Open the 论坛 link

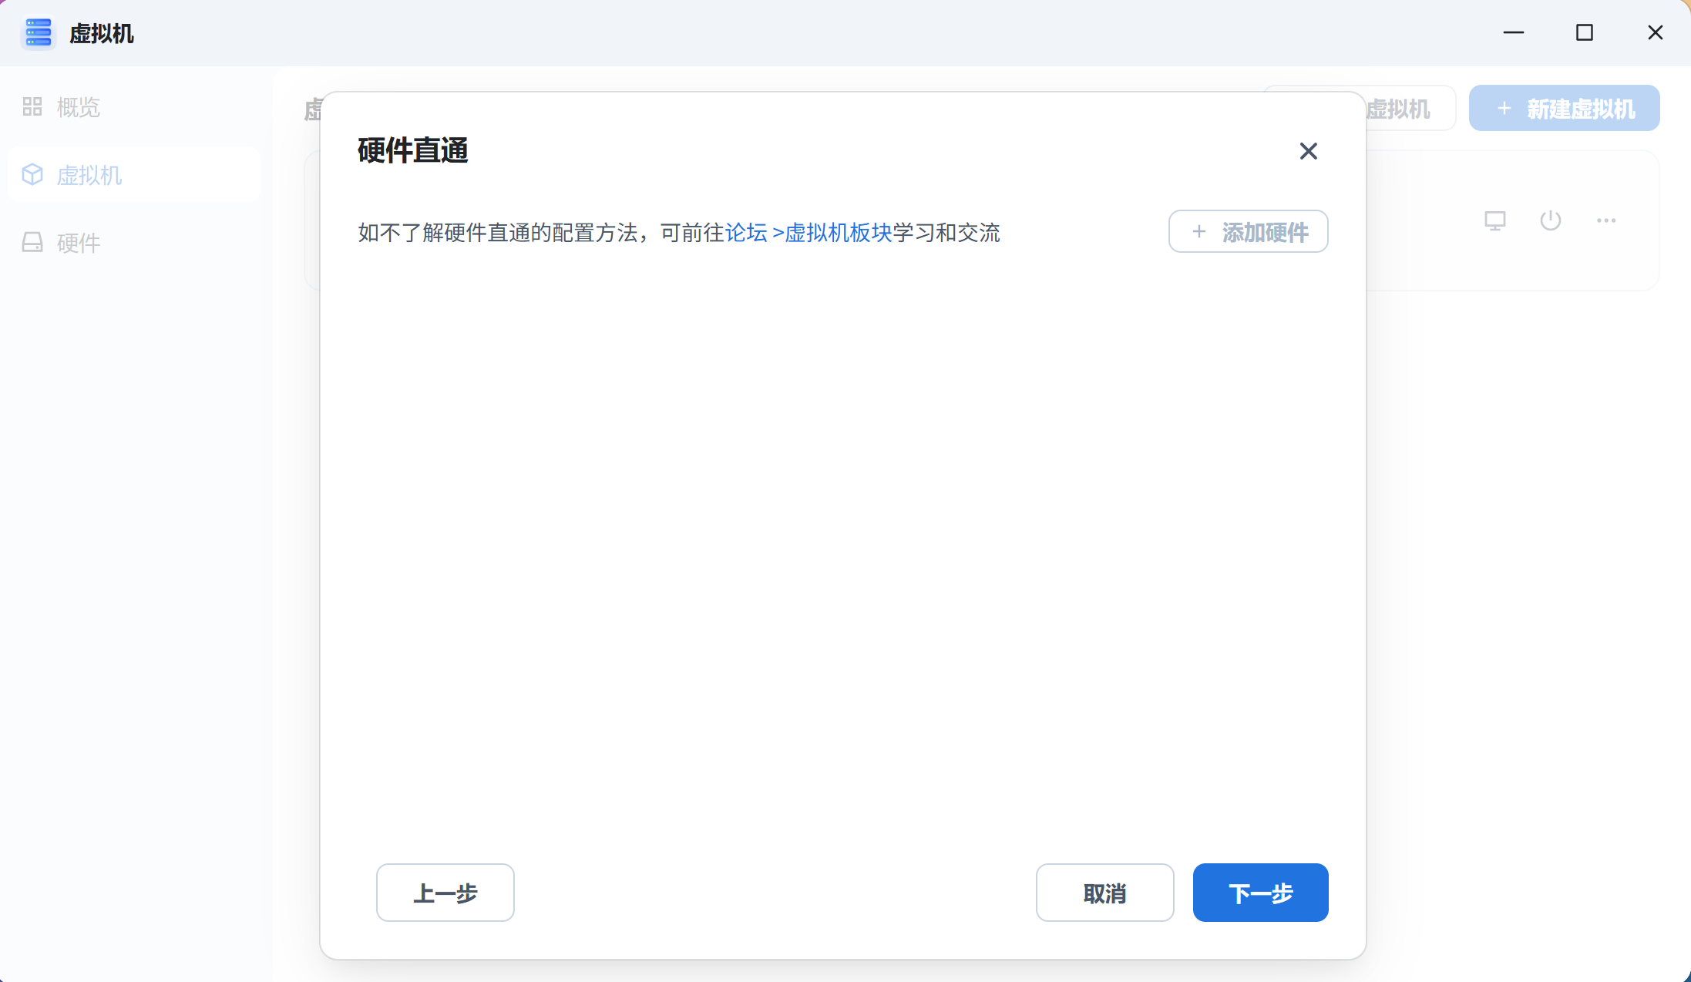coord(747,232)
